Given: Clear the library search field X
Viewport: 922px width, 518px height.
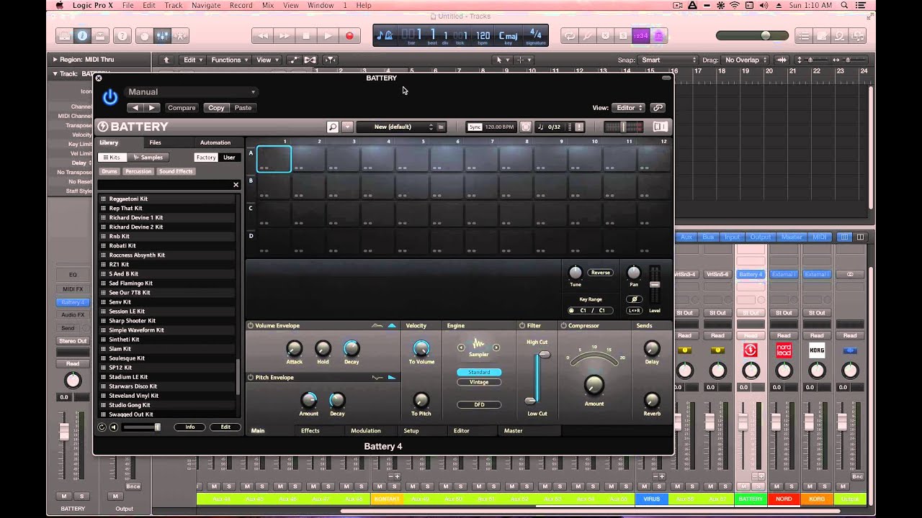Looking at the screenshot, I should 236,185.
